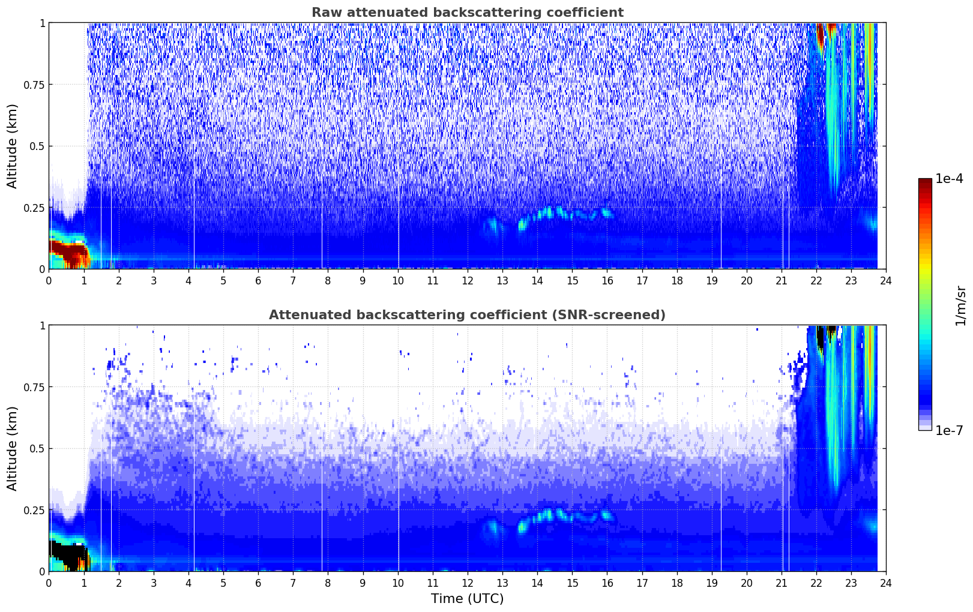Click the 5 tick on the top time axis
Viewport: 973px width, 612px height.
[223, 281]
